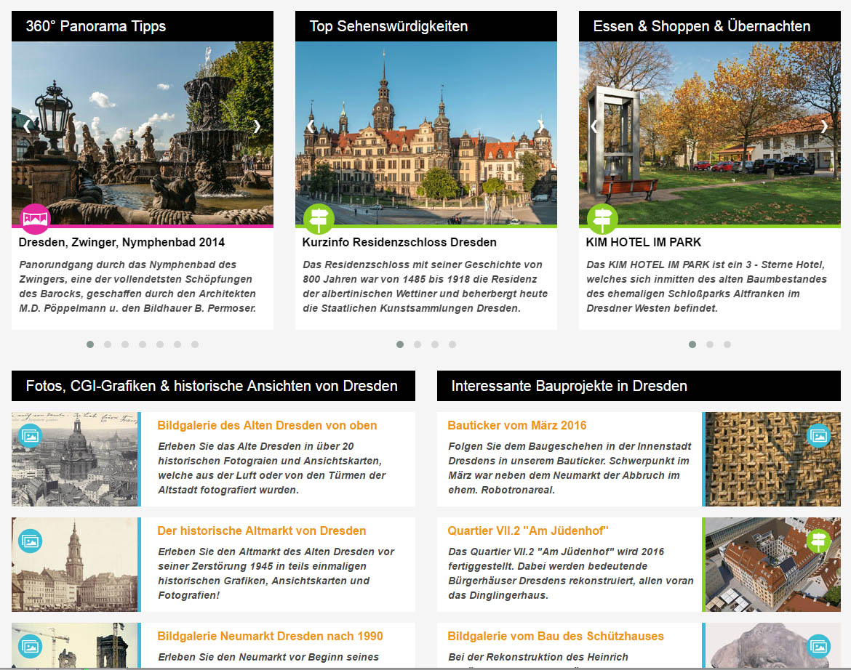Click gallery icon on Bauticker März 2016 thumbnail
The width and height of the screenshot is (851, 670).
coord(818,436)
